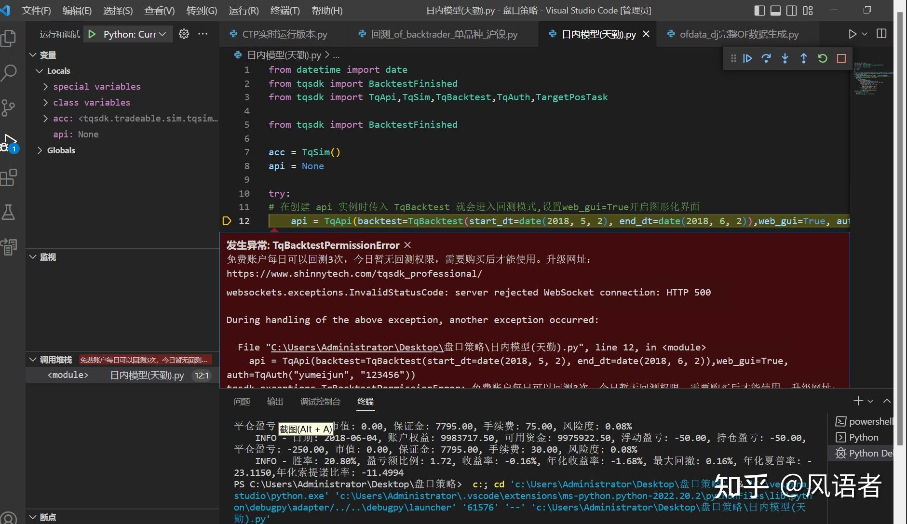Collapse the Locals scope
Screen dimensions: 907x524
40,71
